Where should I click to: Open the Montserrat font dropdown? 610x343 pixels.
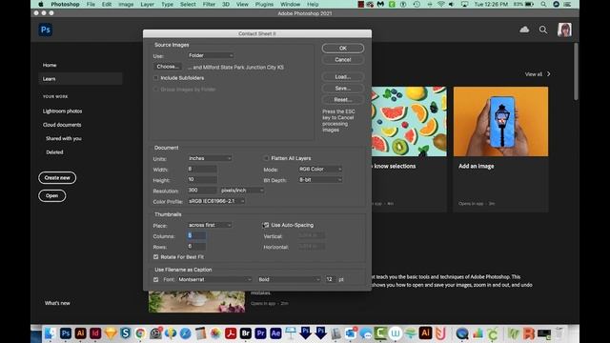pos(215,279)
